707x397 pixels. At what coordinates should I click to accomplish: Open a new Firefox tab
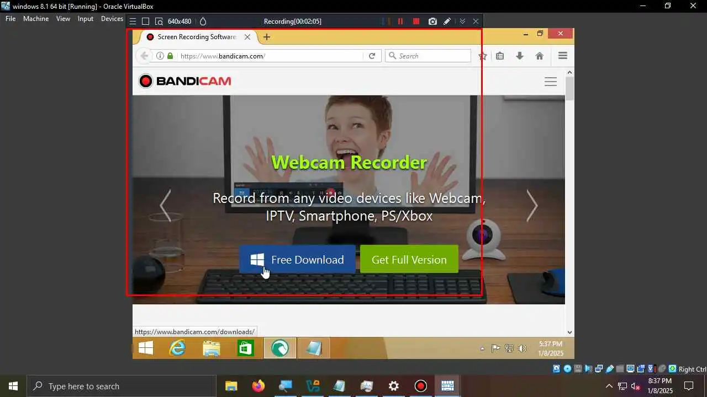(x=267, y=37)
